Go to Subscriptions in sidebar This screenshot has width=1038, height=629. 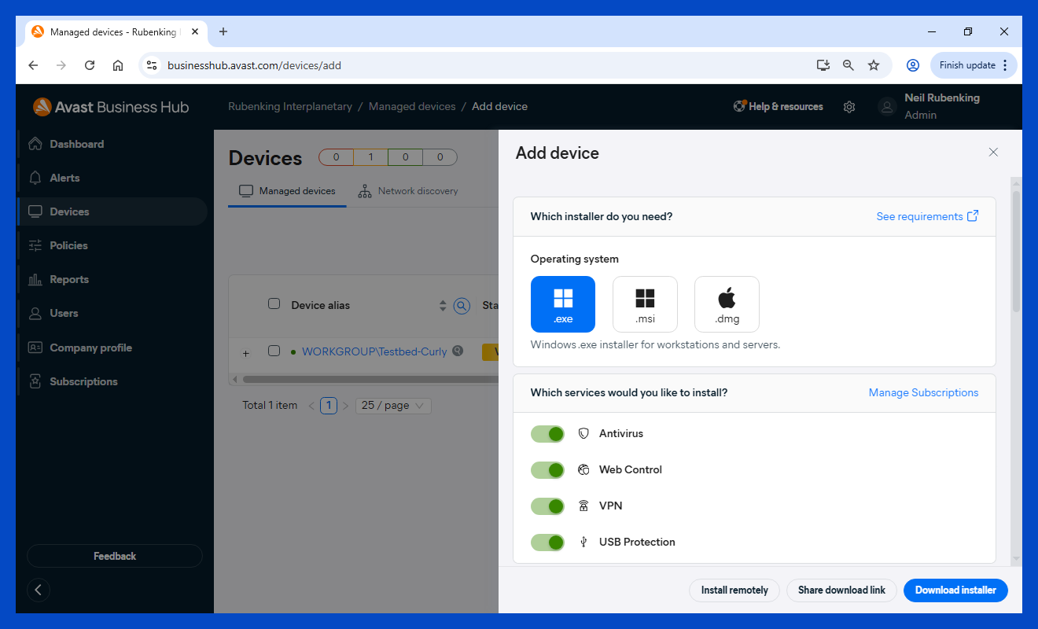pyautogui.click(x=112, y=381)
